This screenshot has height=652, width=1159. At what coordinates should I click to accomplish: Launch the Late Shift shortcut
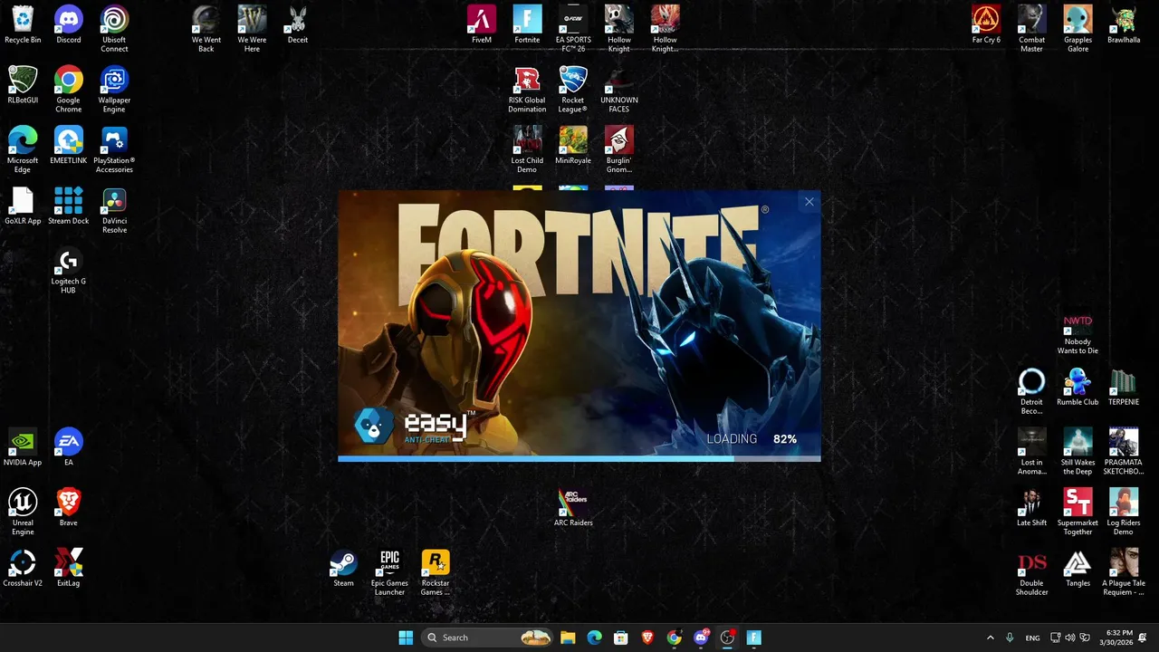tap(1032, 507)
